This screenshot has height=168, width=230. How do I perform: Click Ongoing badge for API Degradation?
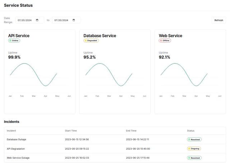[x=194, y=148]
